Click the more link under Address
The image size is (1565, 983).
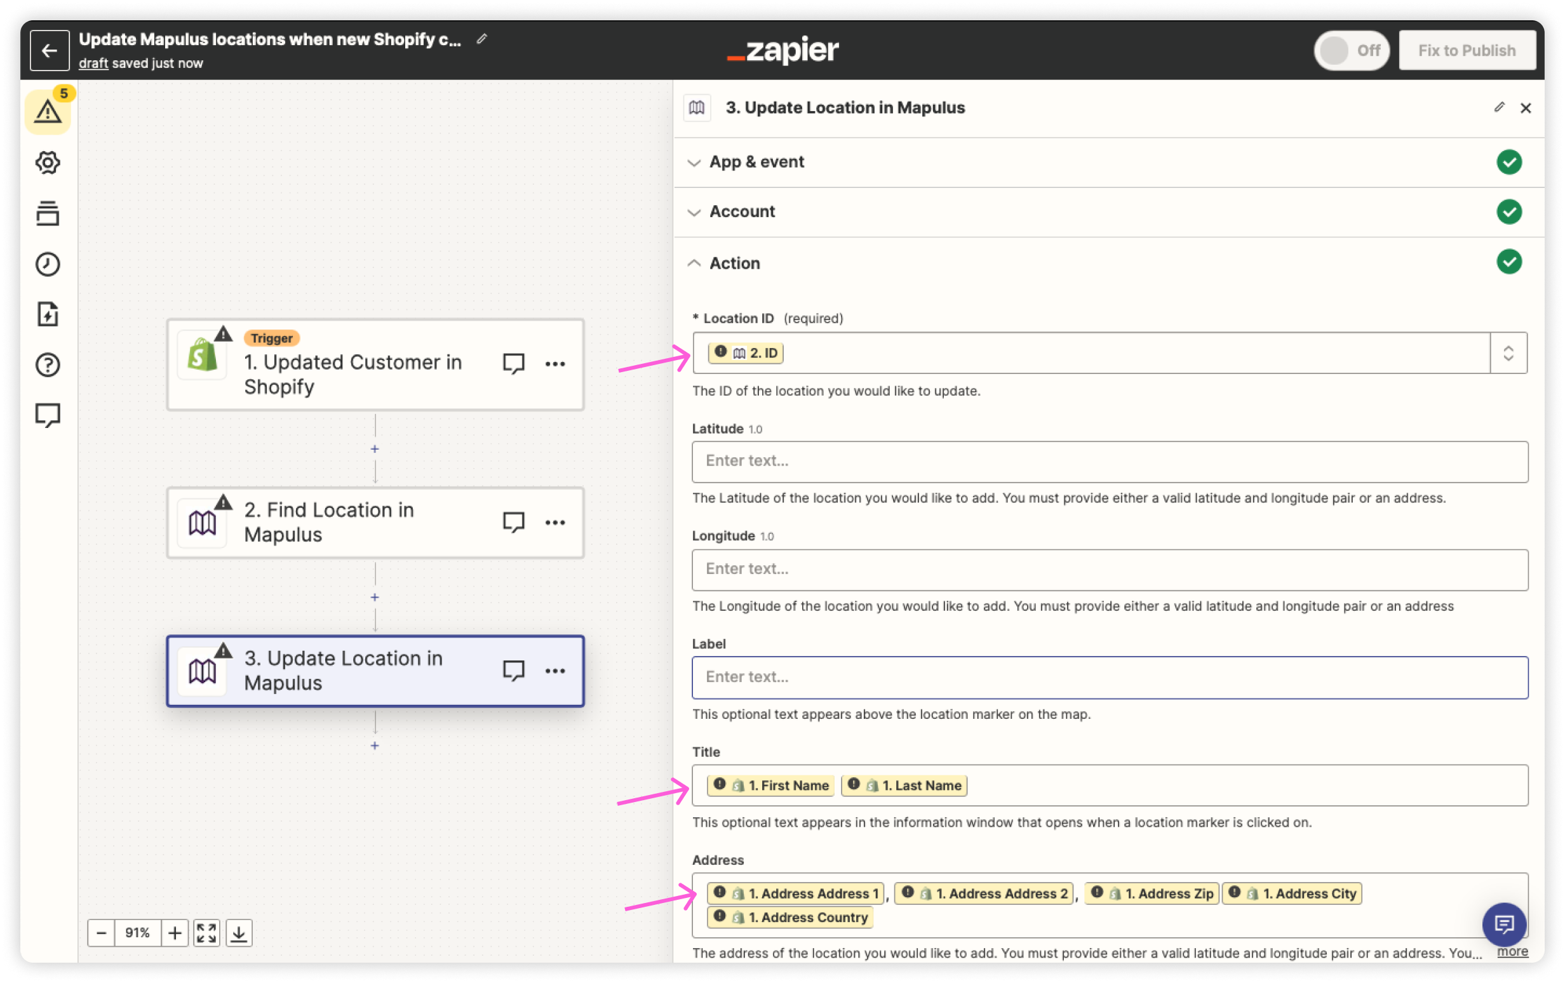point(1512,952)
